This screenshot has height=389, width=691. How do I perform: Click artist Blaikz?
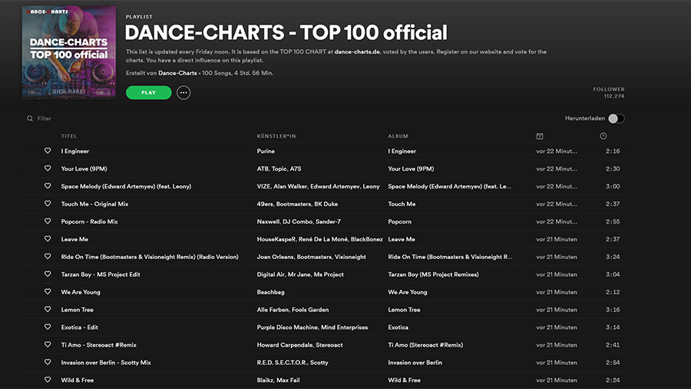click(x=265, y=381)
